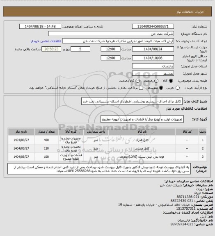Click the quantity 120 cell
This screenshot has width=215, height=236.
coord(46,148)
